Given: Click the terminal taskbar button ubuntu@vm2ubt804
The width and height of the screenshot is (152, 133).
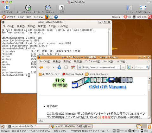Looking at the screenshot, I should (28, 126).
